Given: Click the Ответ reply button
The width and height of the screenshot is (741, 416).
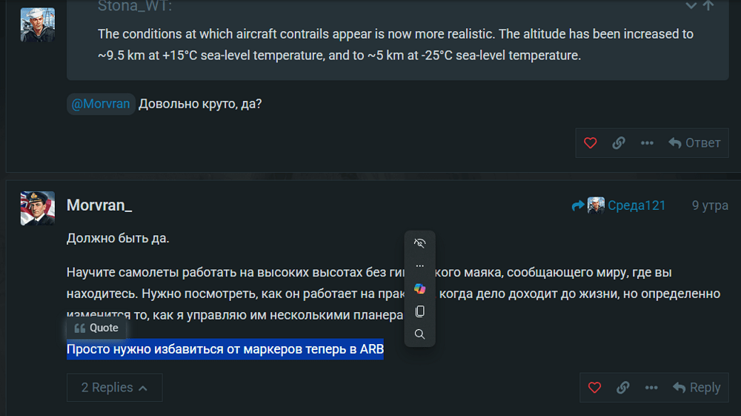Looking at the screenshot, I should (694, 143).
